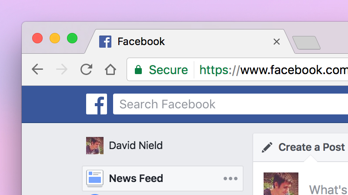Click David Nield's sidebar profile photo
This screenshot has width=348, height=195.
(95, 146)
